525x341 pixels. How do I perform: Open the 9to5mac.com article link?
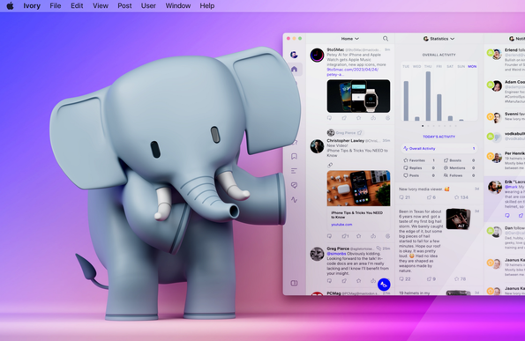click(x=352, y=72)
